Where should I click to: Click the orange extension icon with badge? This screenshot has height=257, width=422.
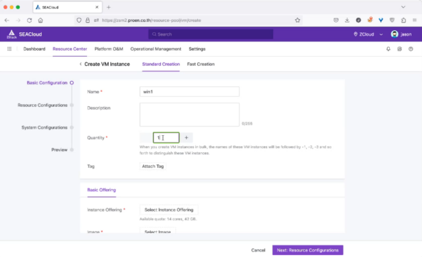370,20
